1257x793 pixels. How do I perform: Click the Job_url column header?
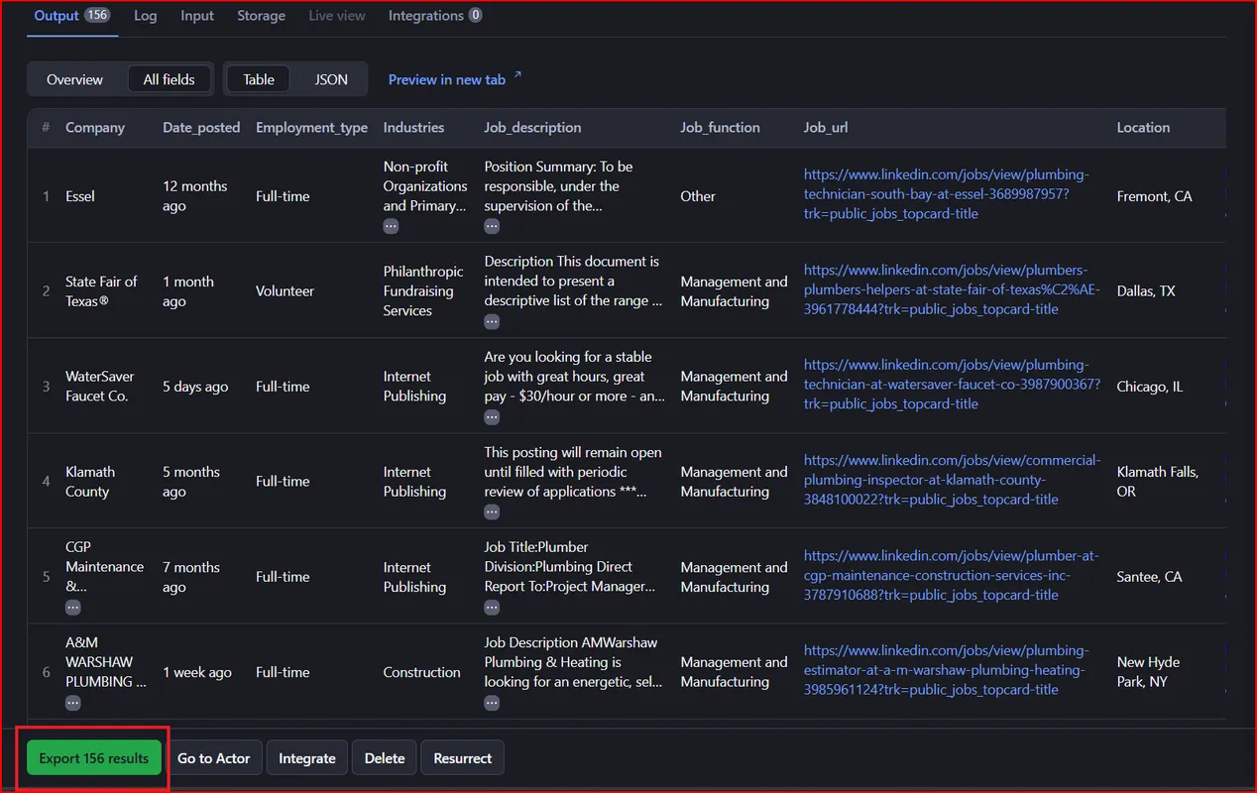pos(826,127)
